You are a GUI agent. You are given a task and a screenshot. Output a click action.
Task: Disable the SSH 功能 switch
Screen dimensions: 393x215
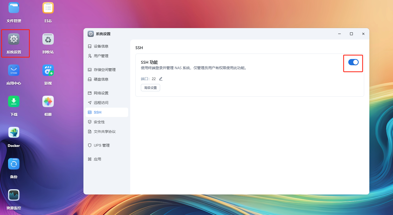(x=353, y=62)
